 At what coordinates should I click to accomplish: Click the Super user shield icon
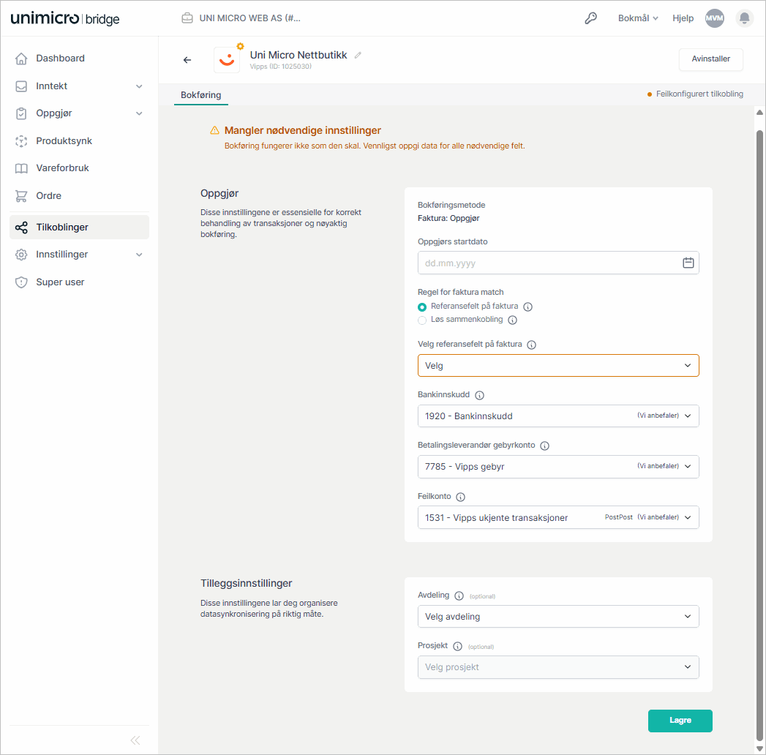[x=21, y=282]
